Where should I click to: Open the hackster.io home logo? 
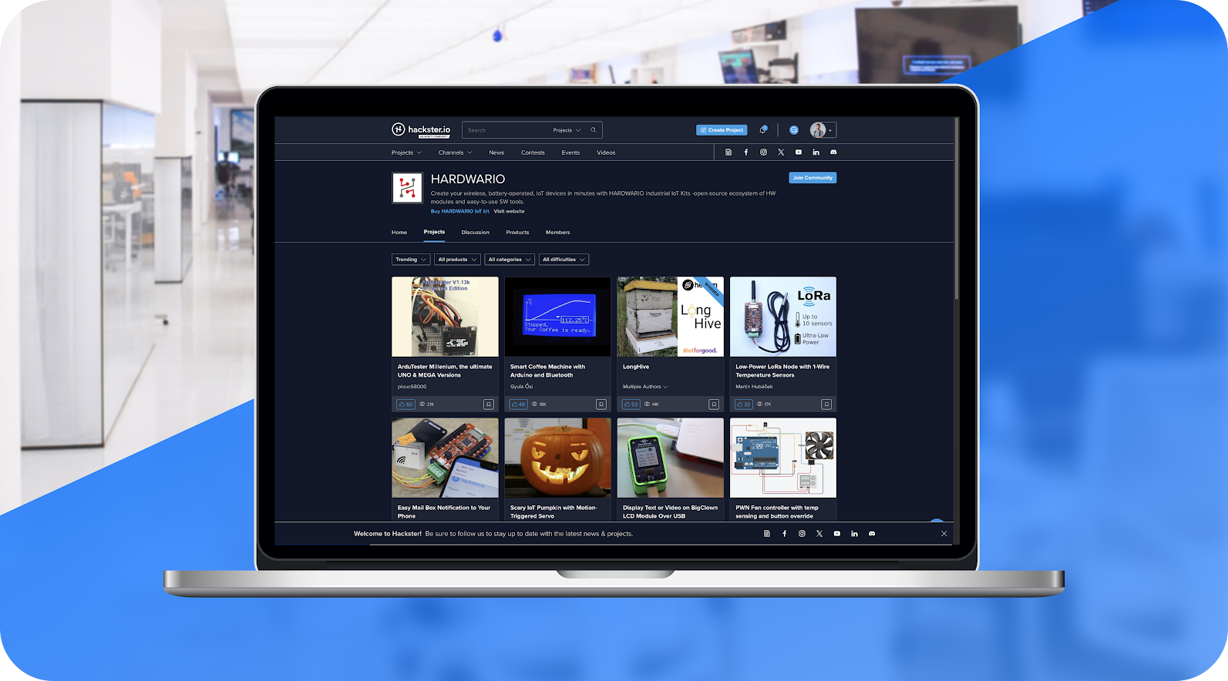click(x=421, y=130)
